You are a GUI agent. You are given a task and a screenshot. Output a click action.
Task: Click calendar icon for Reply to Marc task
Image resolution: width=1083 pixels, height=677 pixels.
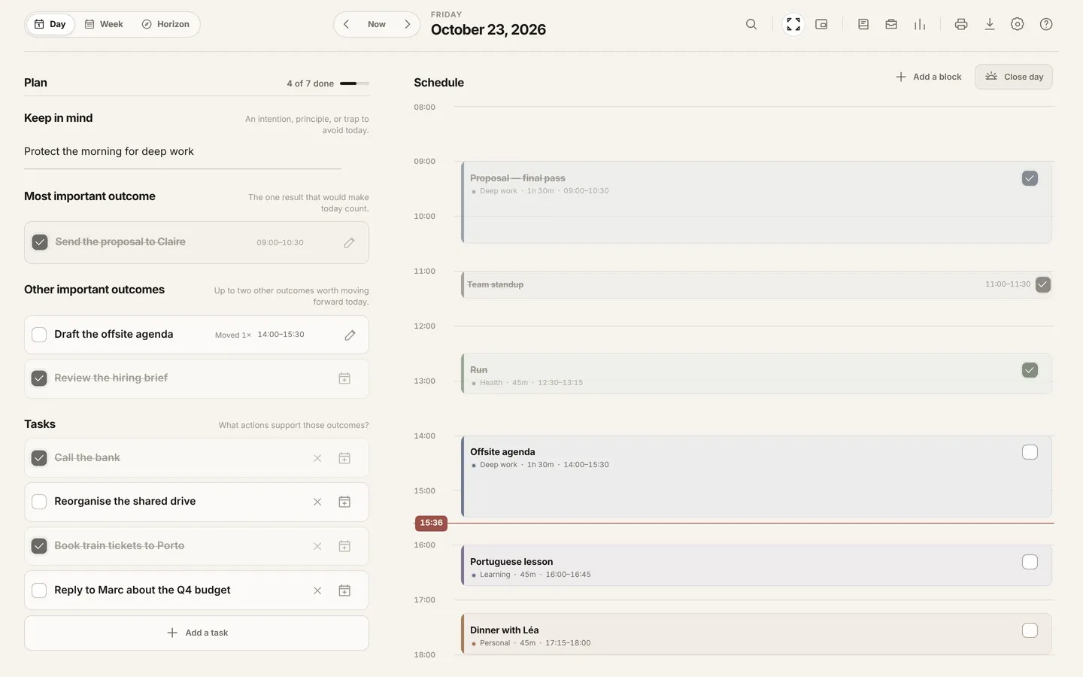point(344,590)
